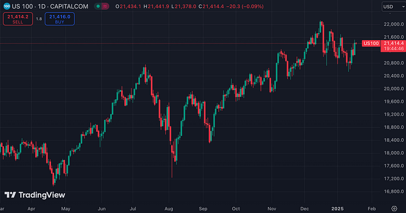Click the open value O21,434.1
This screenshot has width=406, height=213.
(128, 6)
